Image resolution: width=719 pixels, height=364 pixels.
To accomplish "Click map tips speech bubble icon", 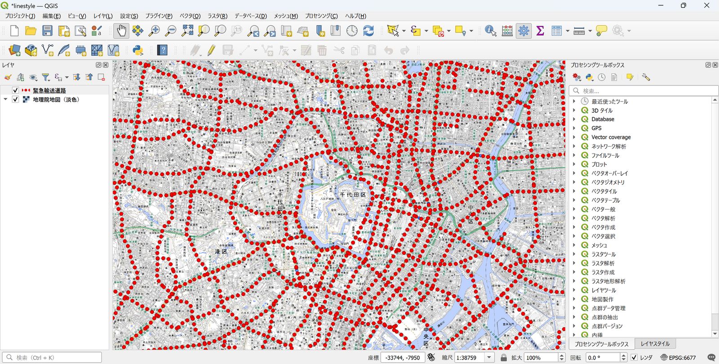I will (x=601, y=31).
